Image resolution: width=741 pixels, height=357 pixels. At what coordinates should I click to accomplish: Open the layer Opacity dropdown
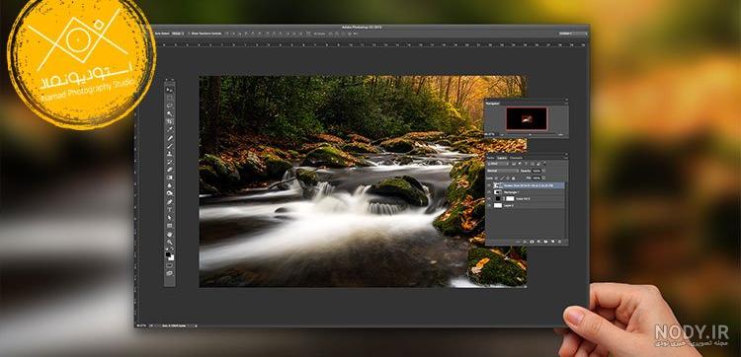pyautogui.click(x=543, y=171)
